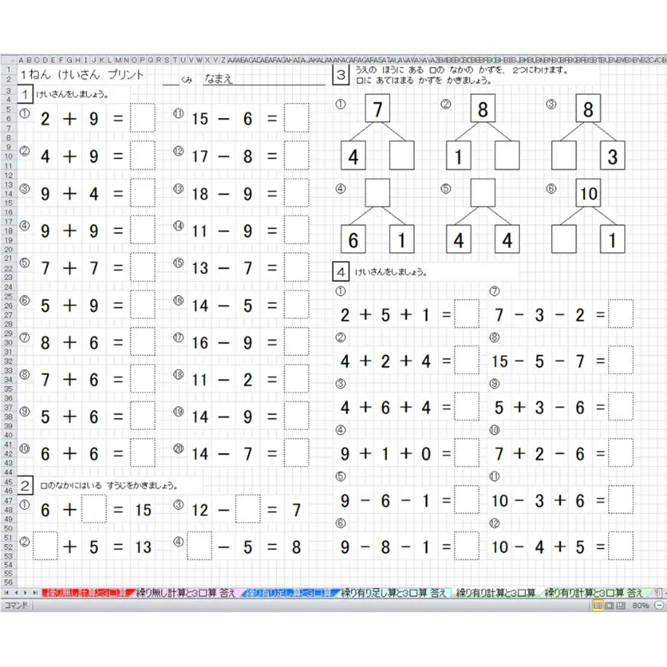Click the box containing 10 in tree ⑥
This screenshot has width=667, height=667.
tap(588, 193)
